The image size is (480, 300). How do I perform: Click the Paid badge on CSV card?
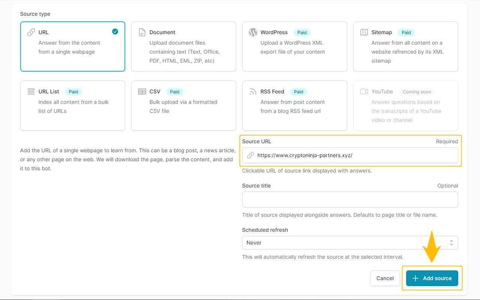[x=175, y=92]
